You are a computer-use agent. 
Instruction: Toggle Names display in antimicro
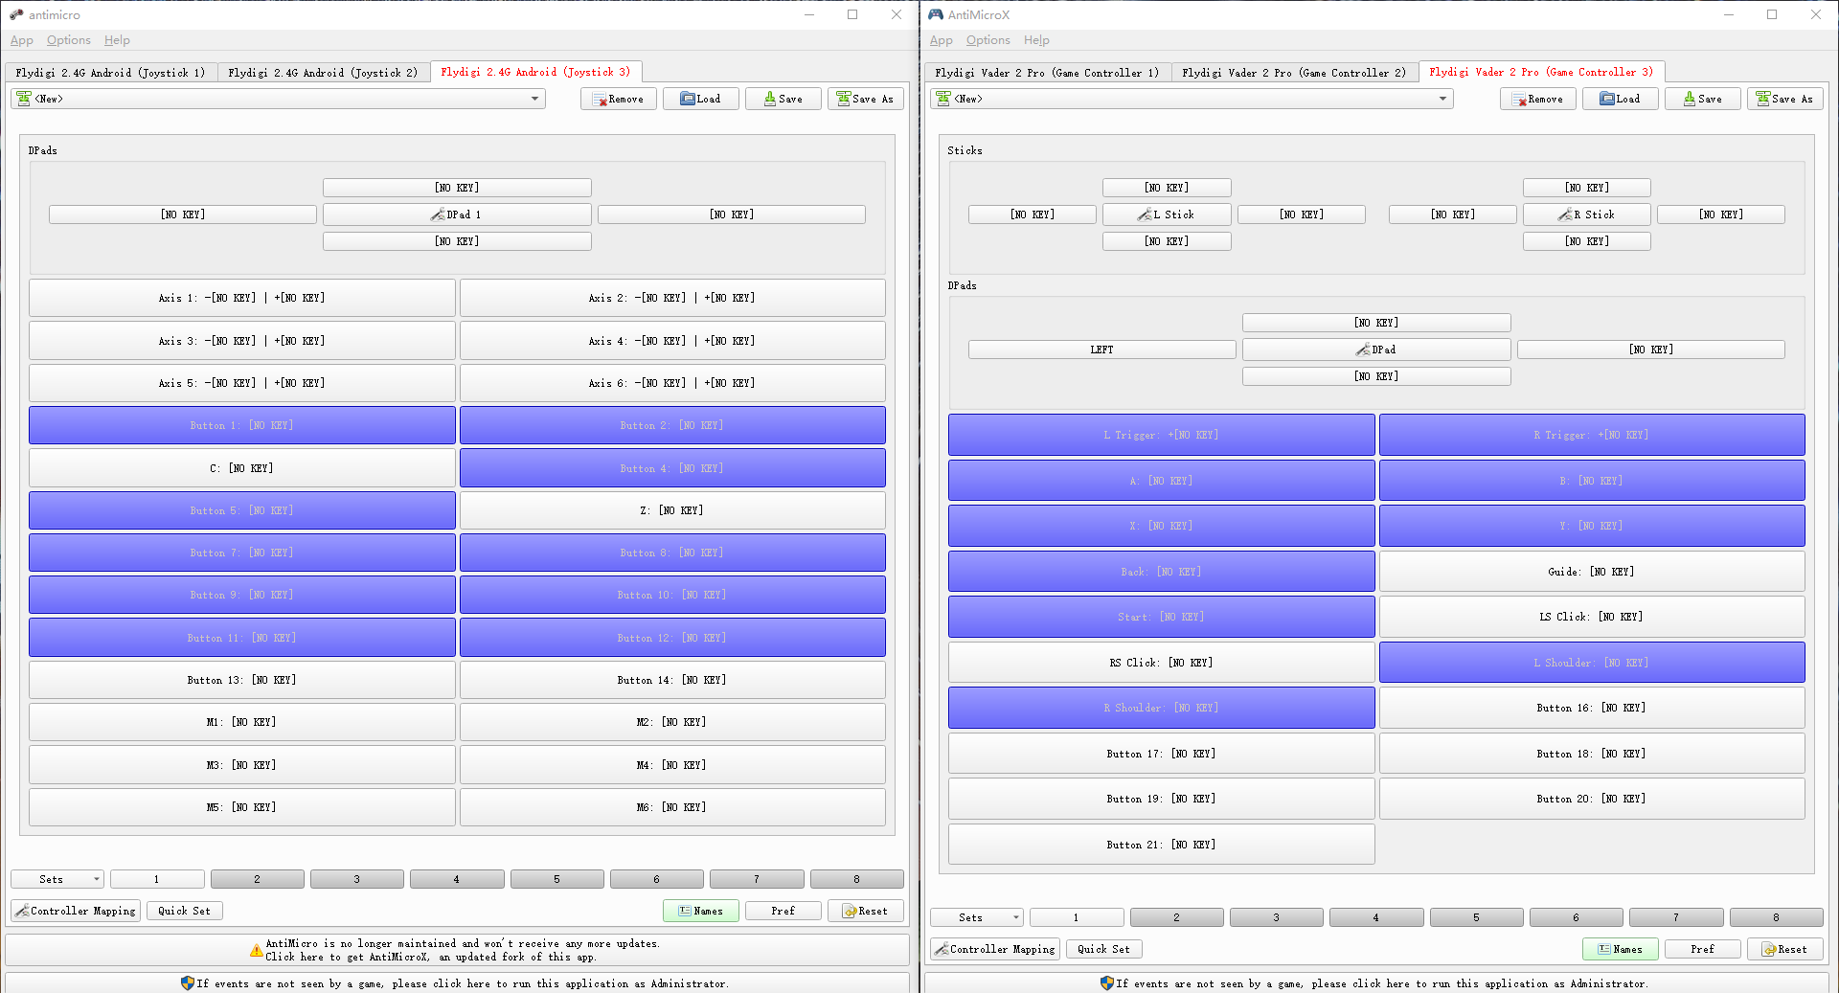(700, 911)
